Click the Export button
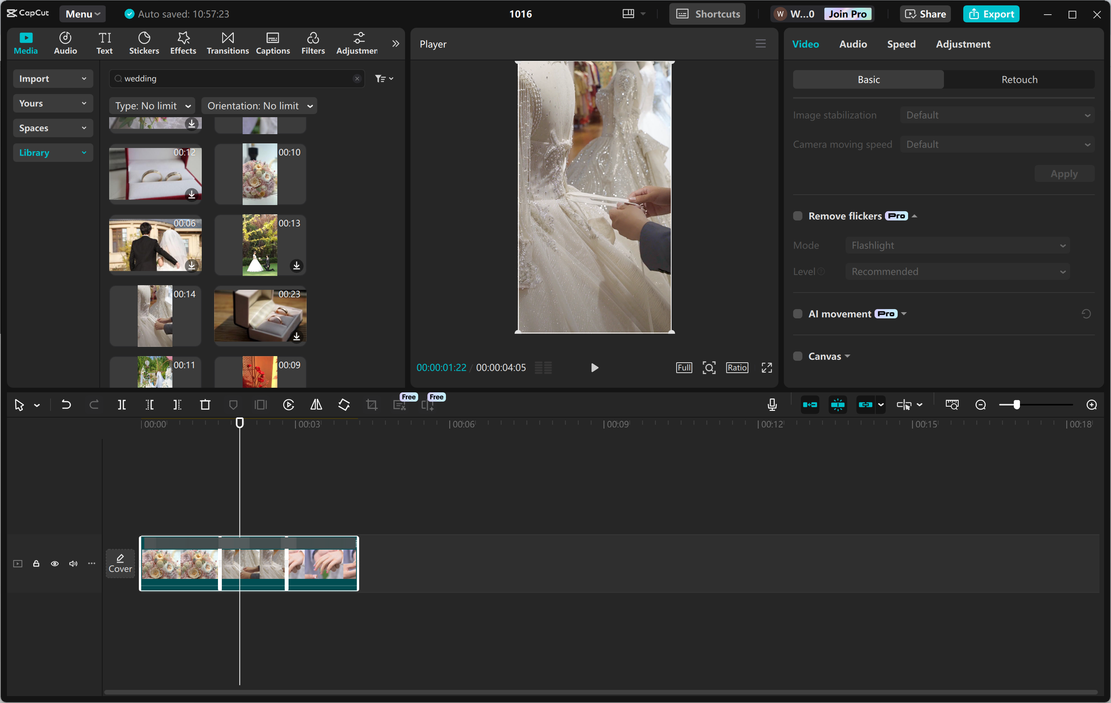Screen dimensions: 1111x703 pyautogui.click(x=991, y=13)
